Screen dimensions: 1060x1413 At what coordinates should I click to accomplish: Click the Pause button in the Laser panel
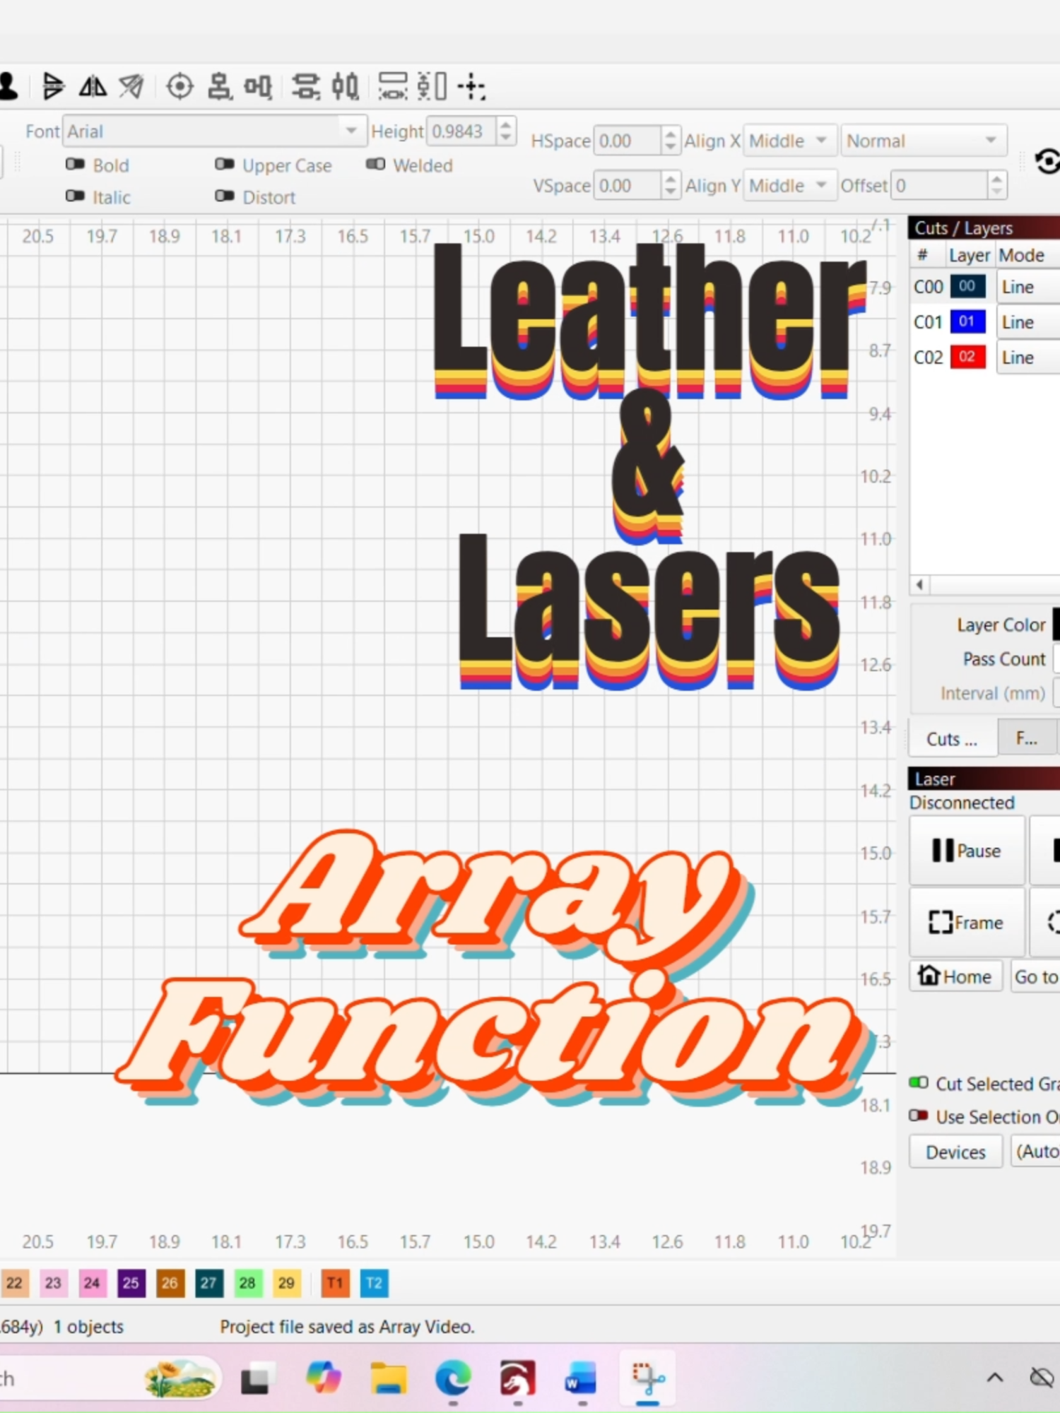point(966,851)
